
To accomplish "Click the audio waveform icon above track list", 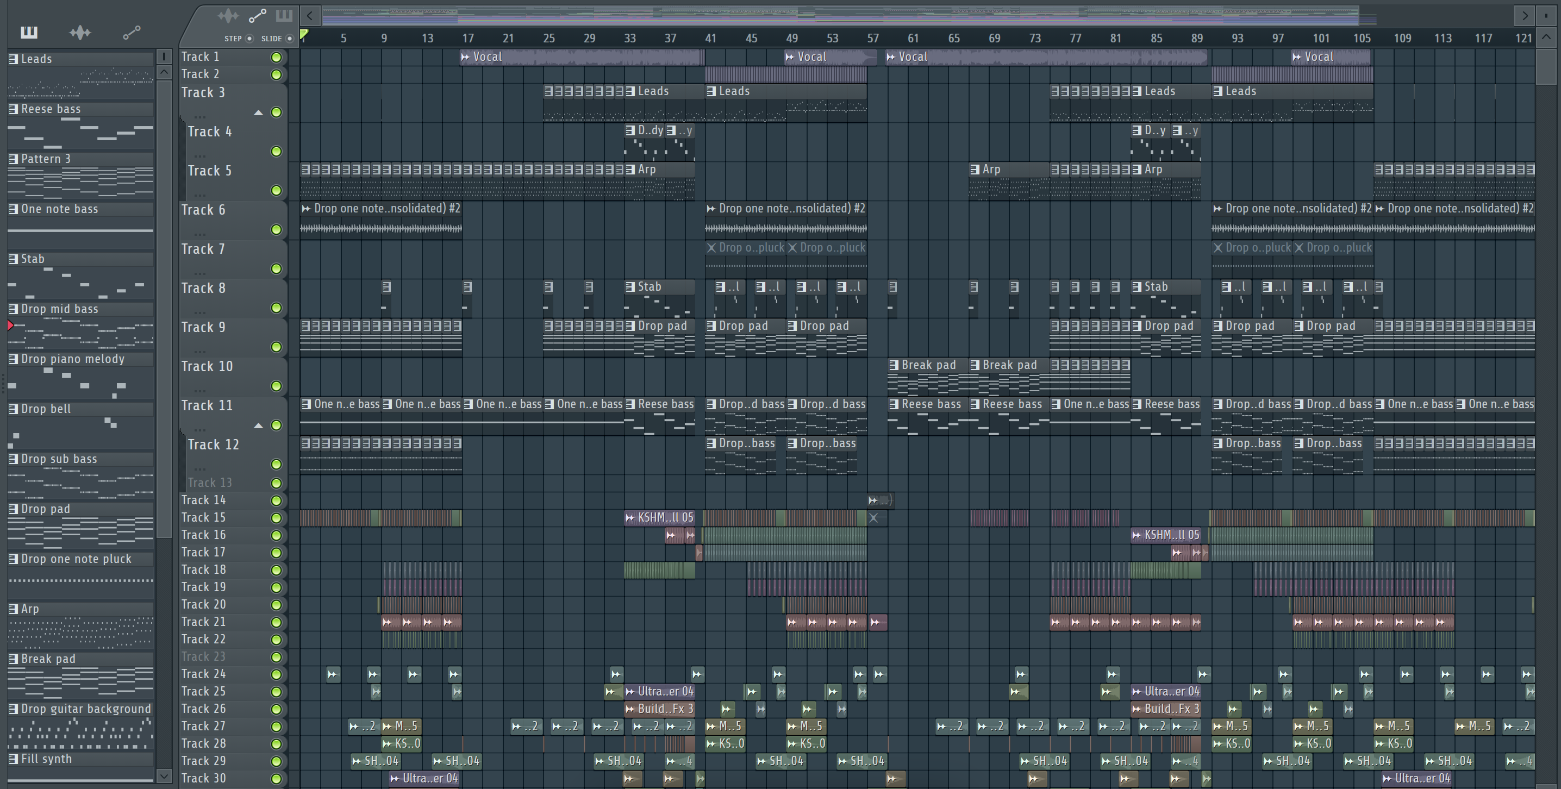I will [x=228, y=16].
